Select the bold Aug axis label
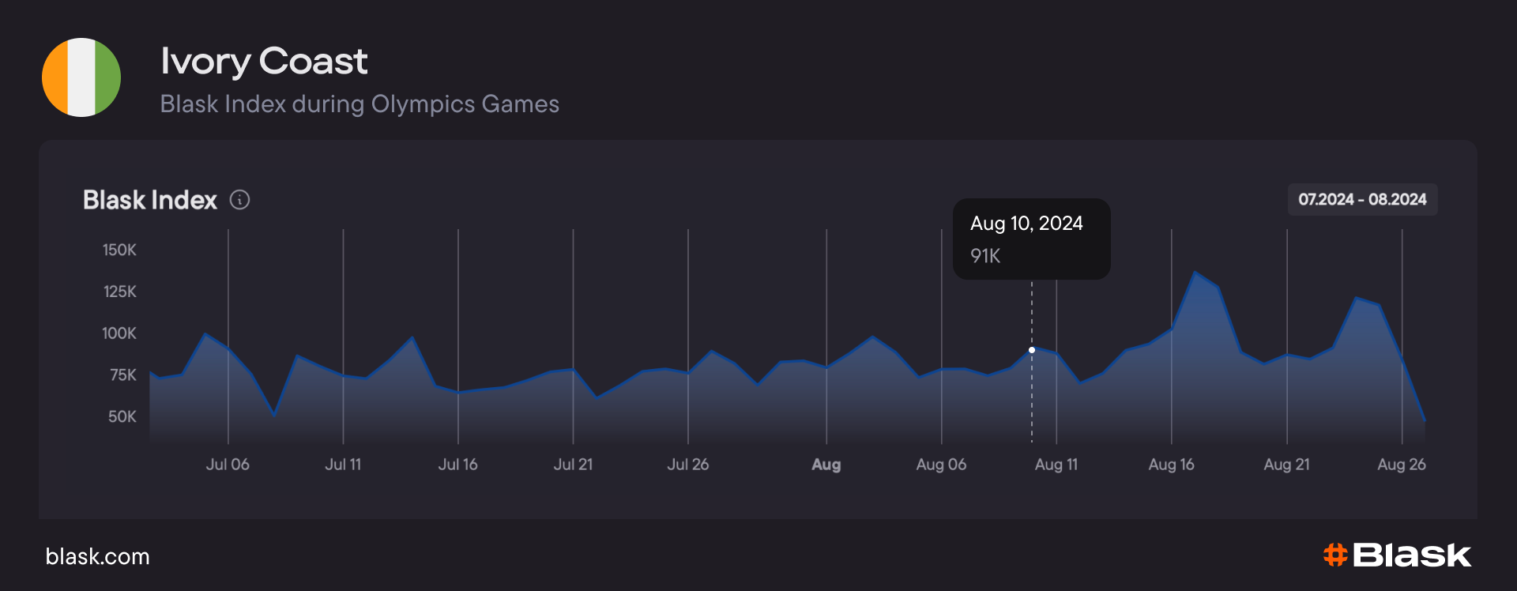The height and width of the screenshot is (591, 1517). point(826,465)
